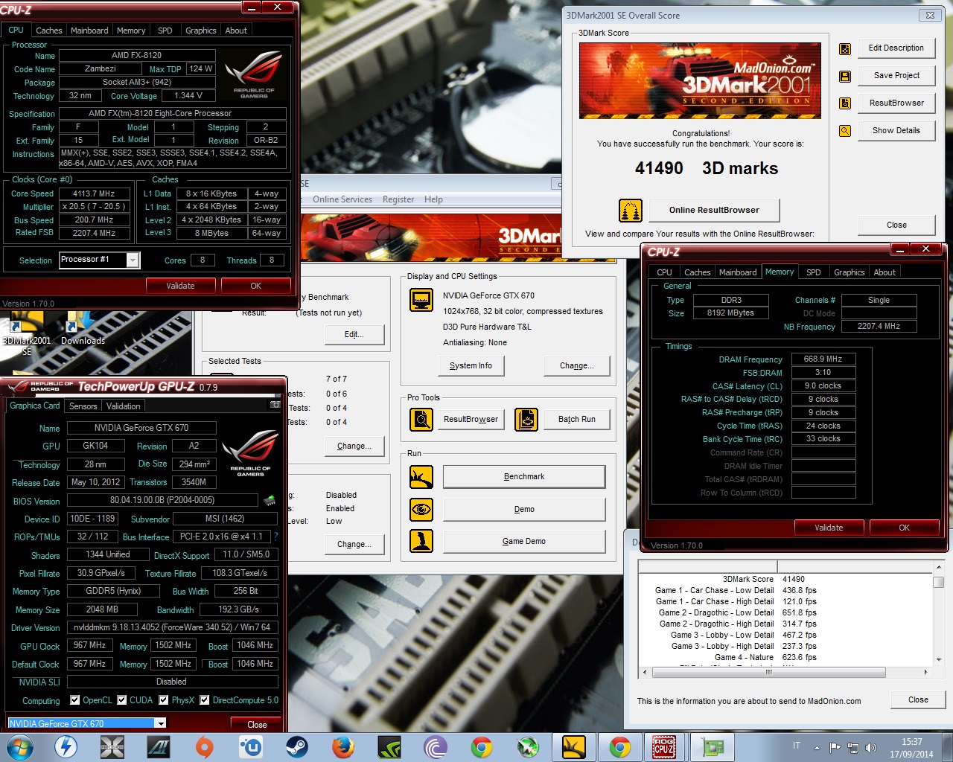Click Change button in Display and CPU Settings
Image resolution: width=953 pixels, height=762 pixels.
point(577,365)
